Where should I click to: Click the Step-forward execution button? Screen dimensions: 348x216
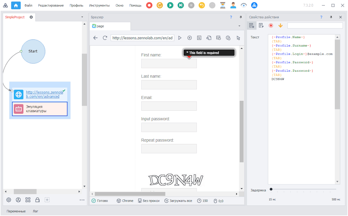coord(181,5)
